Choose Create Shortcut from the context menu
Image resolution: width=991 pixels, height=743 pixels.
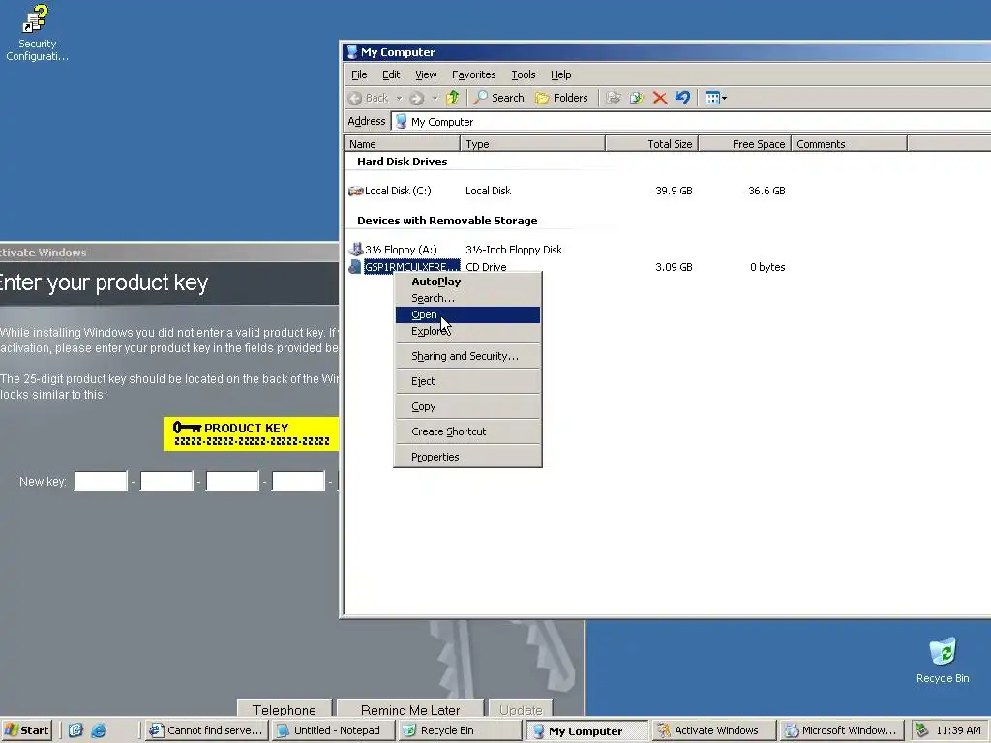pos(467,431)
